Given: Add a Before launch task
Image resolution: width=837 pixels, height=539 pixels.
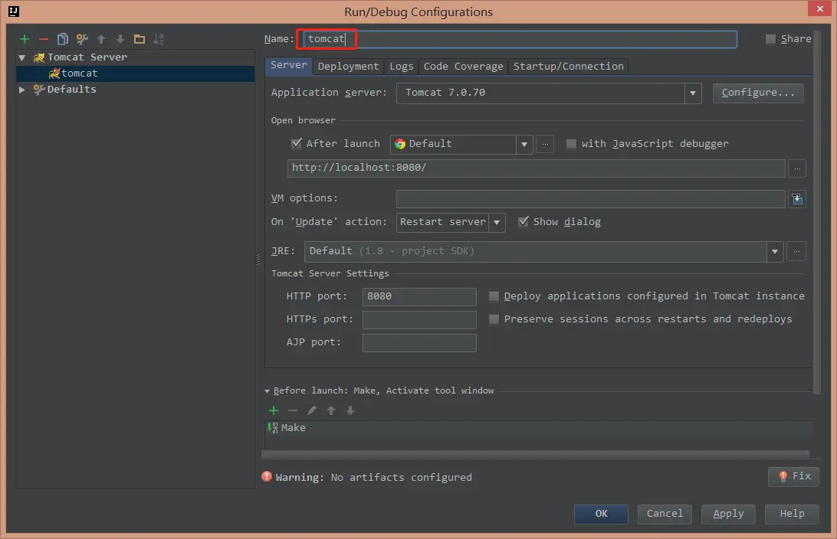Looking at the screenshot, I should [x=274, y=410].
